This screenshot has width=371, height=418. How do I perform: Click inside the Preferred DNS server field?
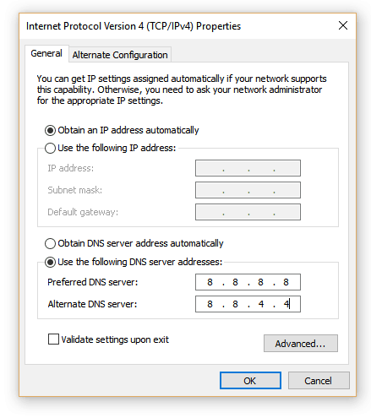tap(248, 282)
